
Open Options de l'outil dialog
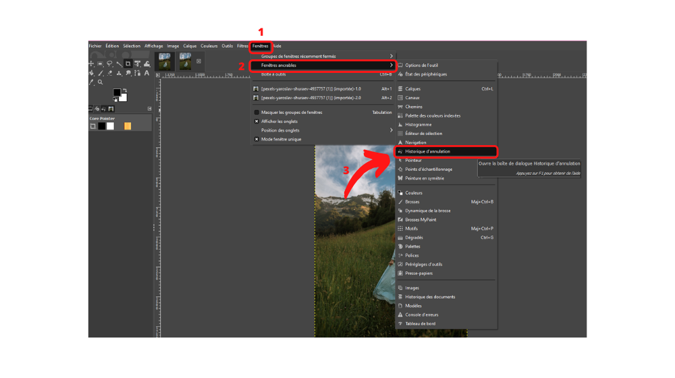pyautogui.click(x=446, y=65)
